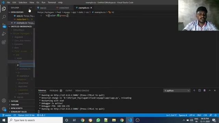Open index.html in Open Editors list
Viewport: 219px width, 123px height.
(21, 19)
